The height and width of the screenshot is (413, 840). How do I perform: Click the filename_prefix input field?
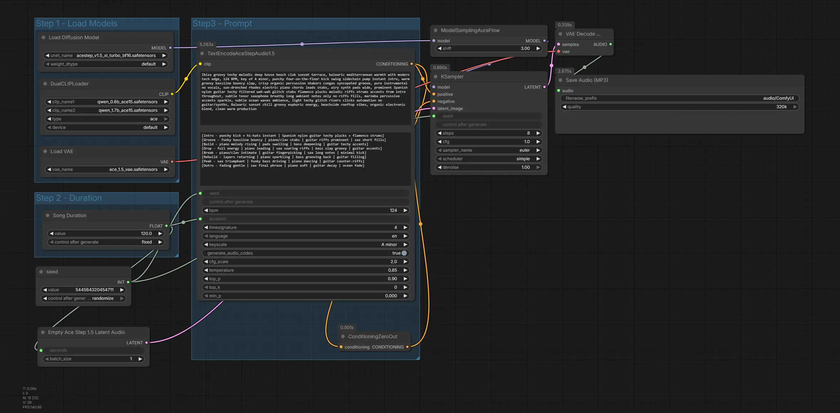point(679,98)
